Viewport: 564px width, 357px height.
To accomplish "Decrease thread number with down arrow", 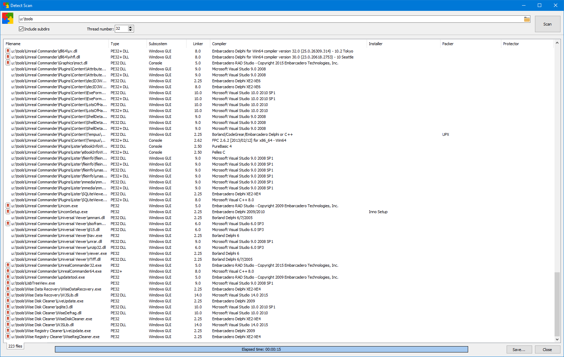I will (131, 30).
